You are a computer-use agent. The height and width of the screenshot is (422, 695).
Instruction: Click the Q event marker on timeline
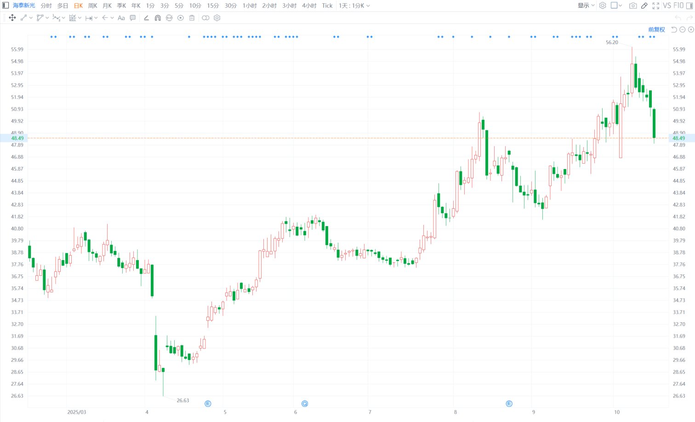pyautogui.click(x=305, y=404)
